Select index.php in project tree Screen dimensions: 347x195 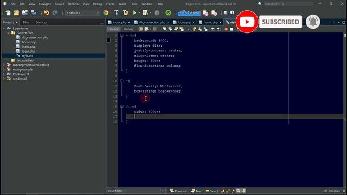click(x=29, y=47)
